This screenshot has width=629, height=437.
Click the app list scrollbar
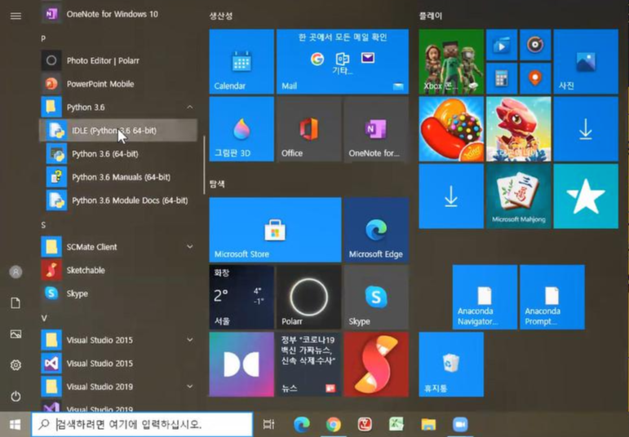click(204, 166)
